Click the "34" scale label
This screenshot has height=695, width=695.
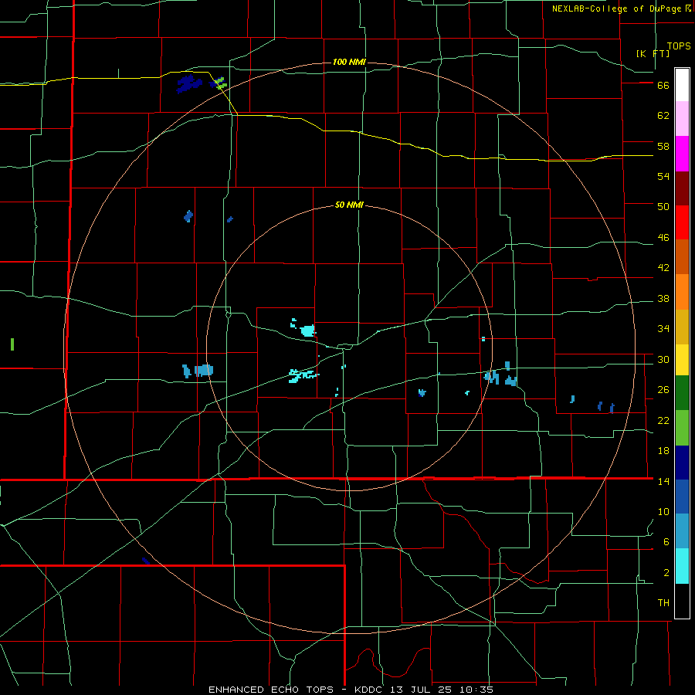pos(663,329)
